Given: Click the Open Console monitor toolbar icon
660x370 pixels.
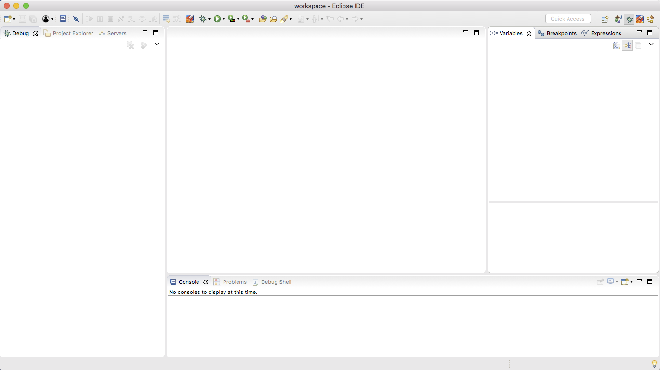Looking at the screenshot, I should pos(63,19).
